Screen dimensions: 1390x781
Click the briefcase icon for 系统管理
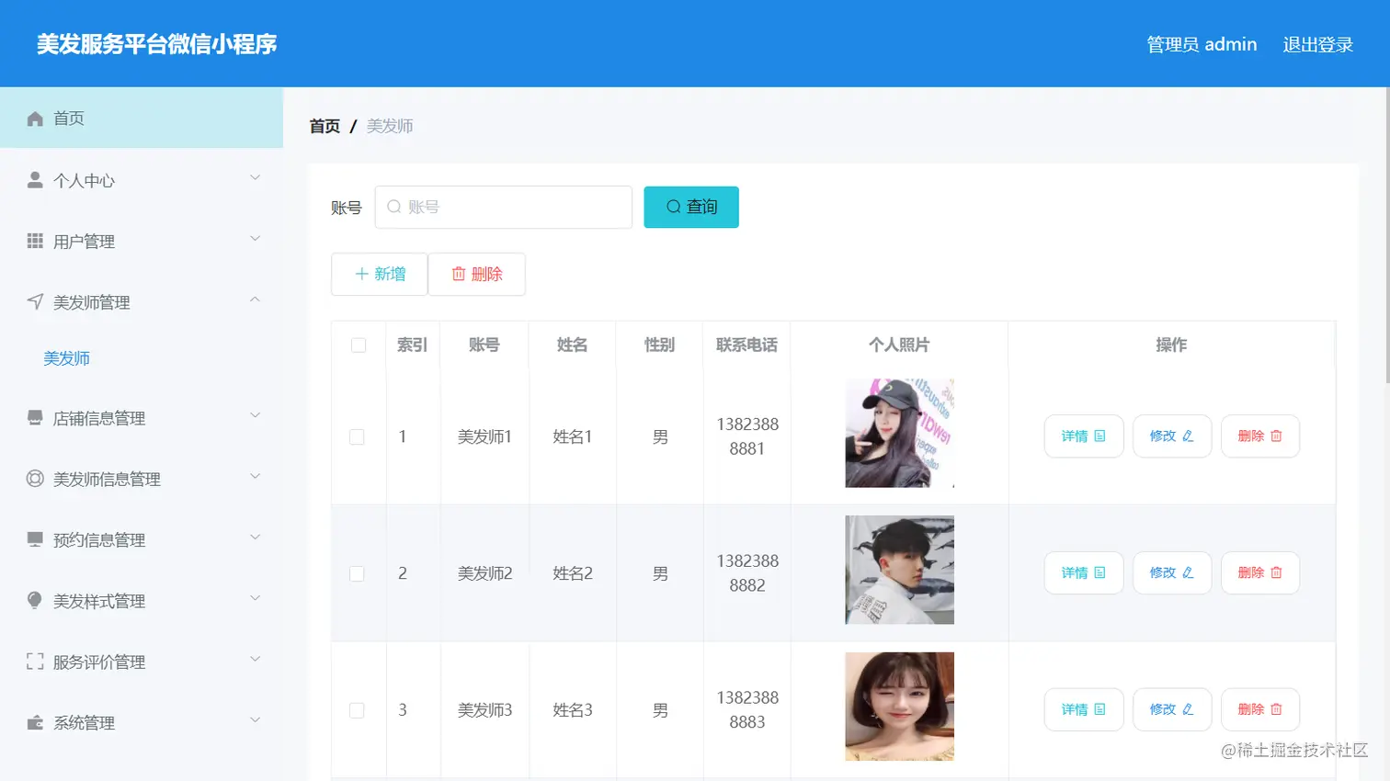(x=35, y=722)
